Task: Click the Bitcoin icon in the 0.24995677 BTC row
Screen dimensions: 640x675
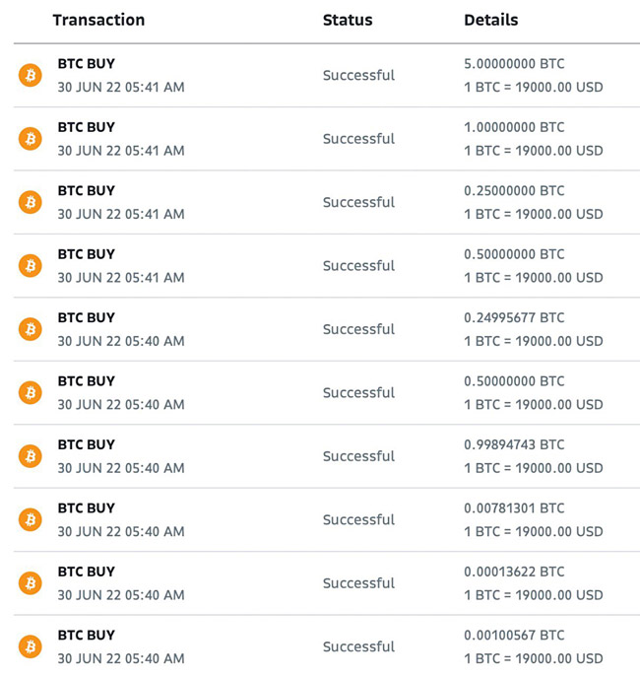Action: 31,329
